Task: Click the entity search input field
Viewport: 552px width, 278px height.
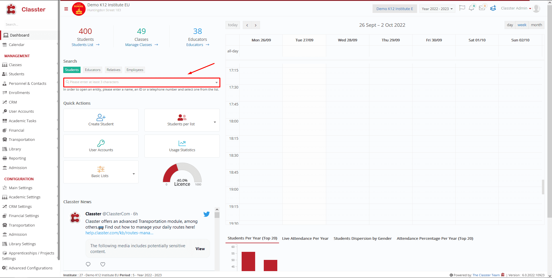Action: 142,82
